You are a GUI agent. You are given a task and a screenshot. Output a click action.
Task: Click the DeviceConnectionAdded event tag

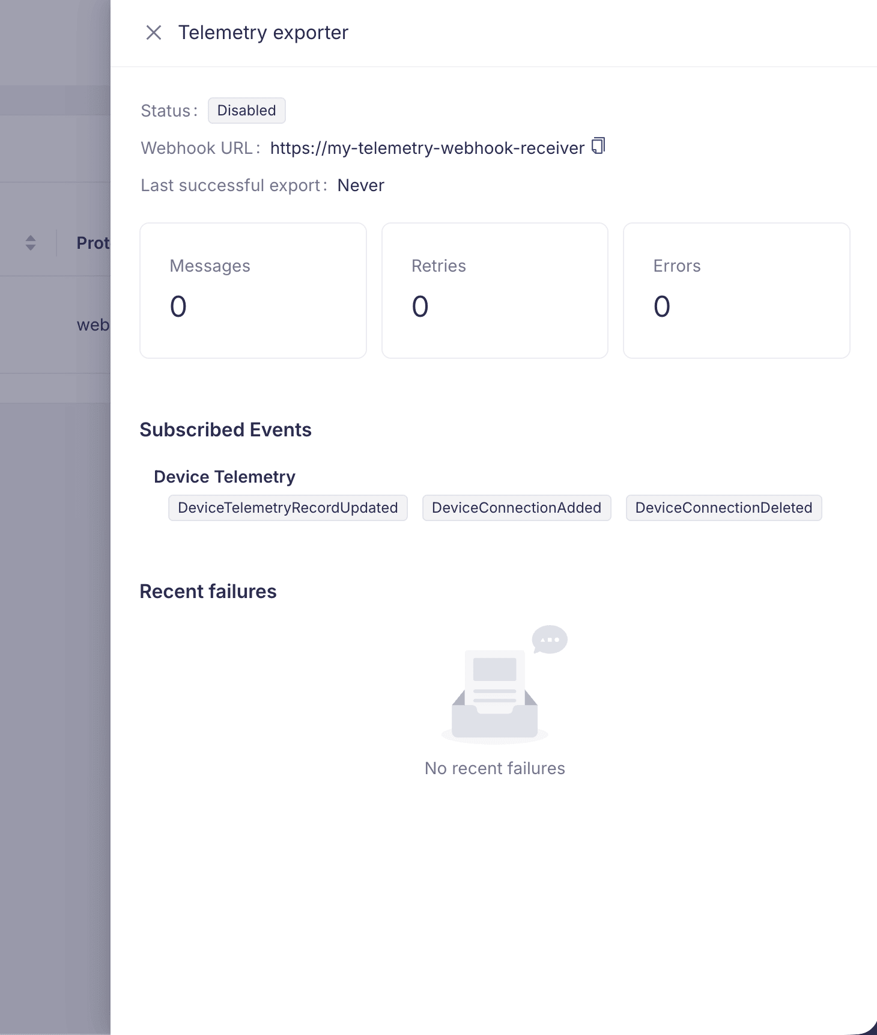click(517, 508)
